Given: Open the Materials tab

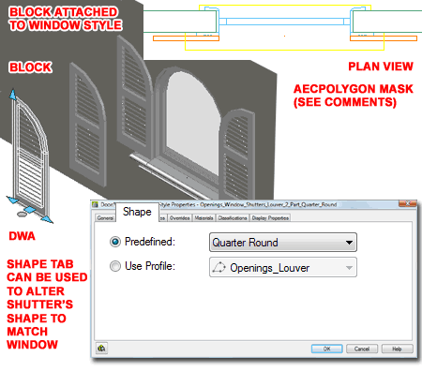Looking at the screenshot, I should (x=203, y=218).
